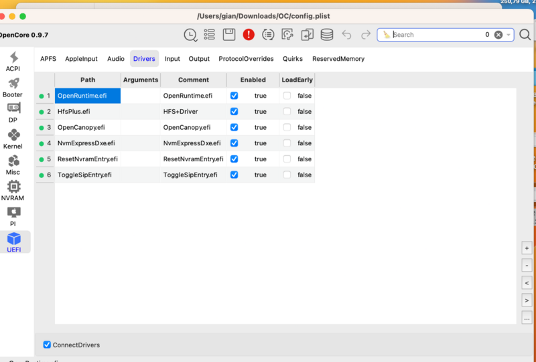Image resolution: width=536 pixels, height=362 pixels.
Task: Click the greater-than move button
Action: click(527, 300)
